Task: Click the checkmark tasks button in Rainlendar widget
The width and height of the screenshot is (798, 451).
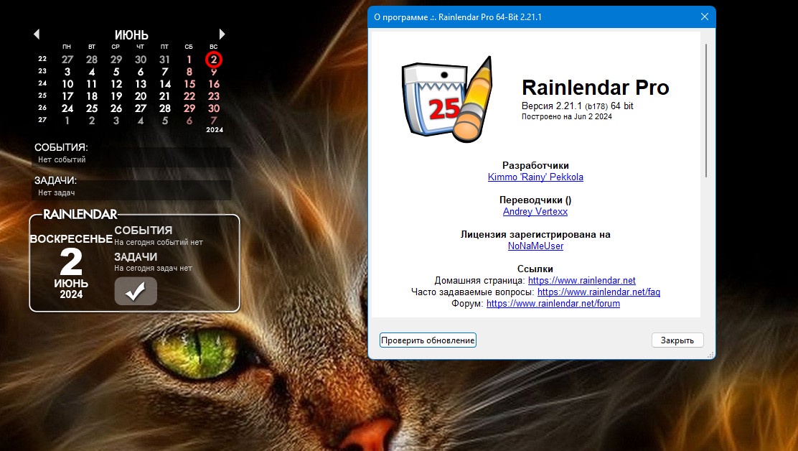Action: click(136, 291)
